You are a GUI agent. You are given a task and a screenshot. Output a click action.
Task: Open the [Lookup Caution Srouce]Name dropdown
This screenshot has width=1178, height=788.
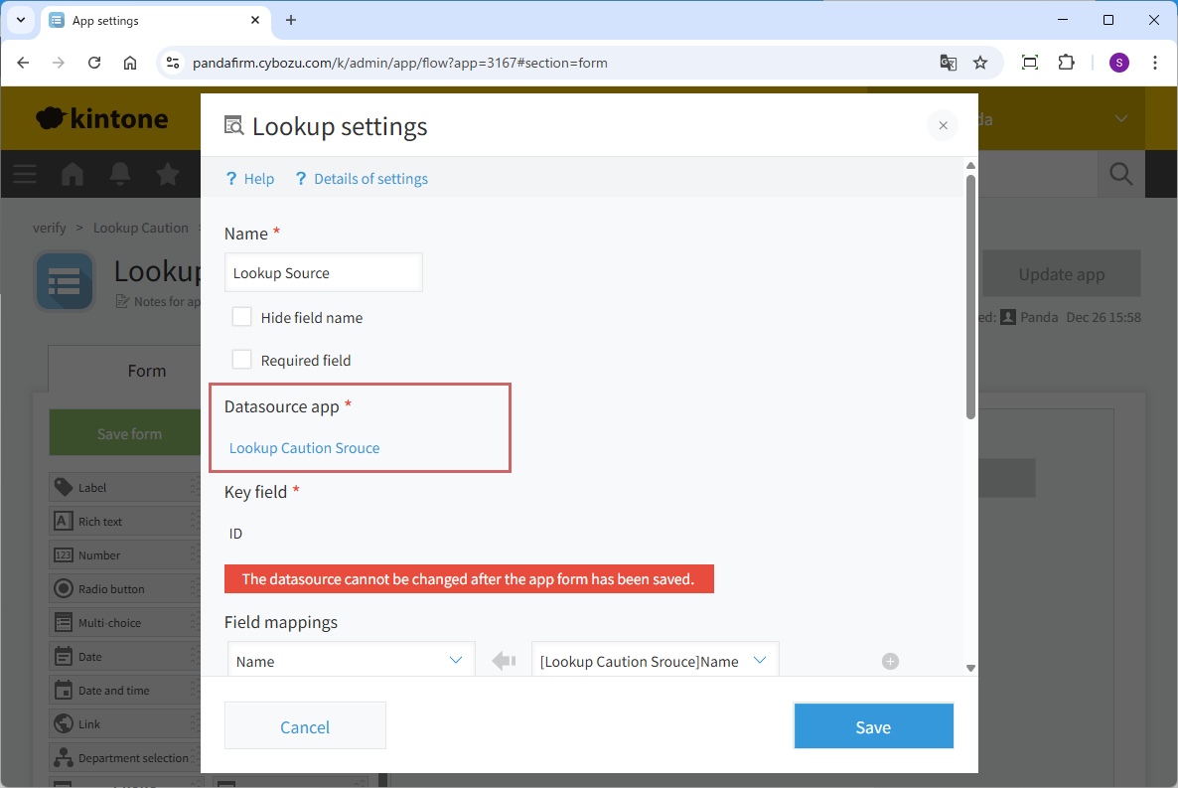coord(655,662)
